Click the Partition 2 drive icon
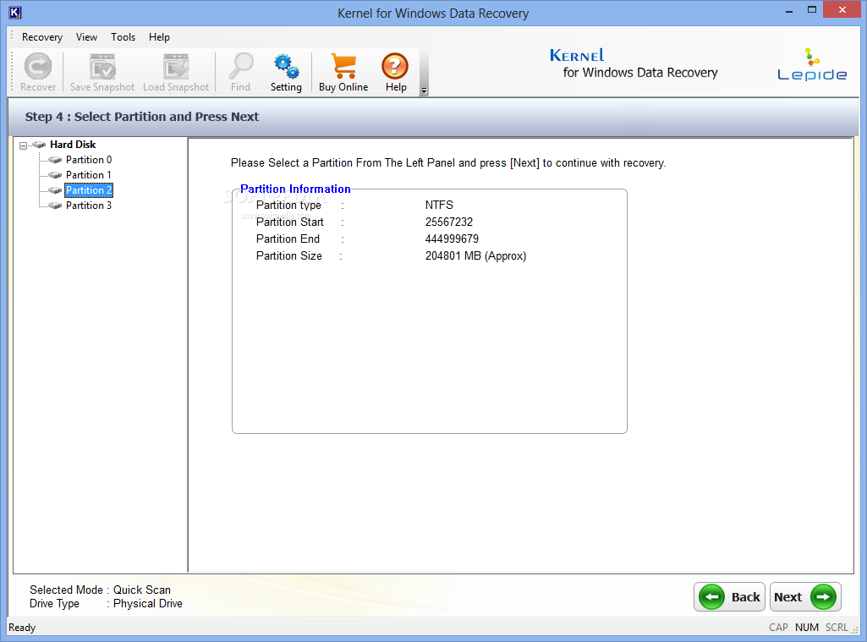The width and height of the screenshot is (867, 642). pos(55,190)
